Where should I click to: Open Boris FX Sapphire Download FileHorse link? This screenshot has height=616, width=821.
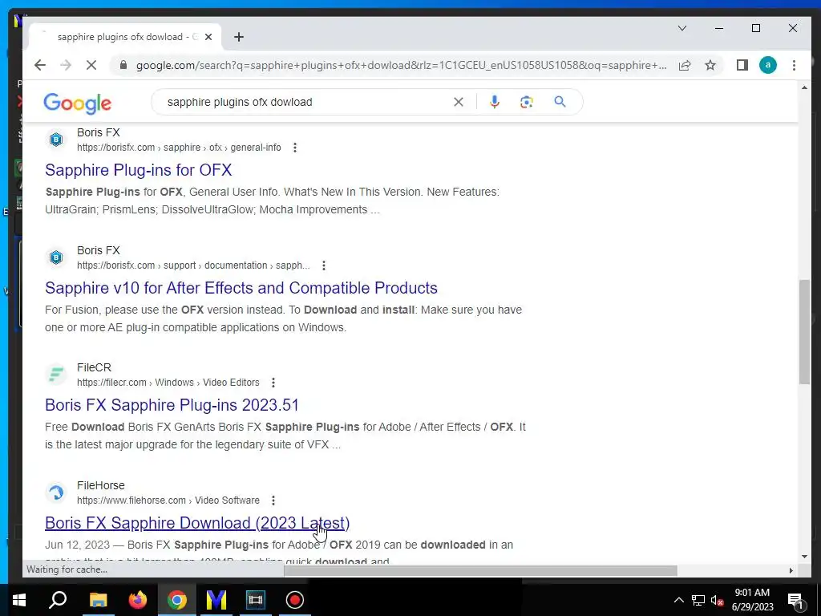(x=197, y=523)
